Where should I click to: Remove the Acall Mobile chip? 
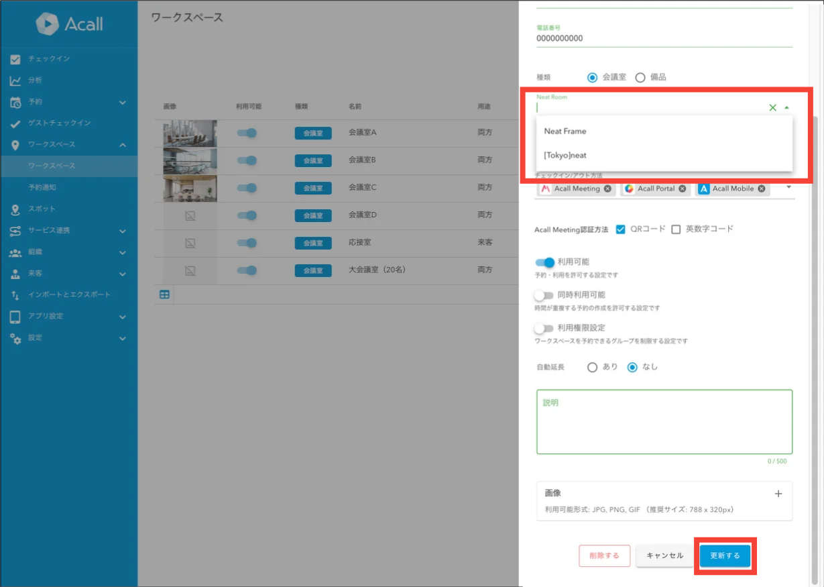pyautogui.click(x=762, y=189)
